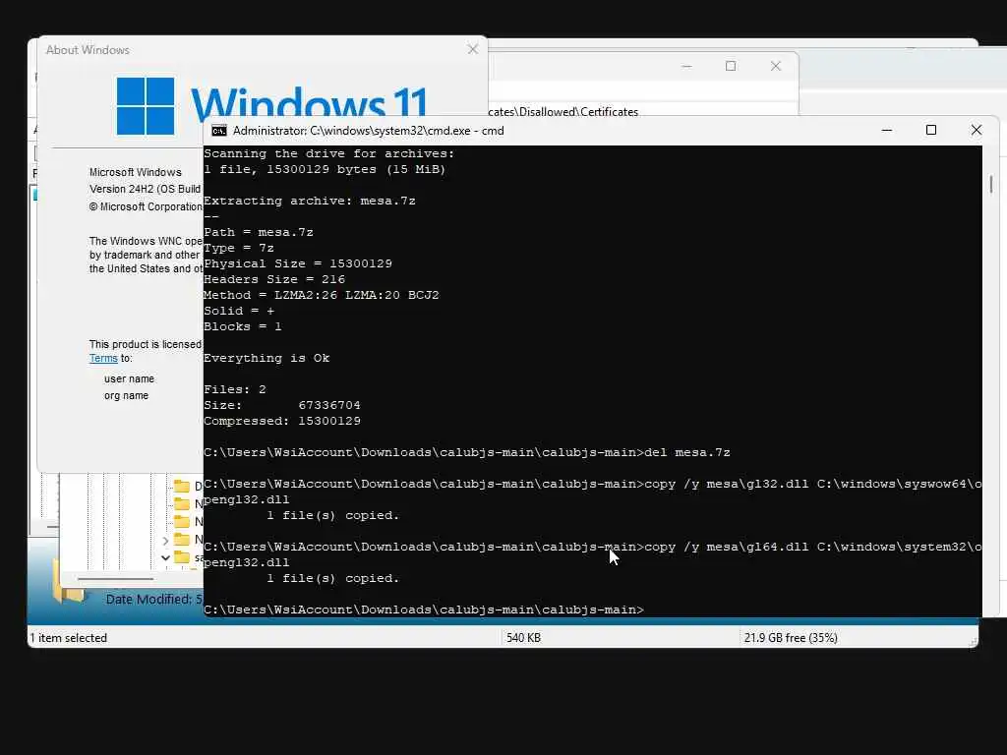
Task: Minimize the Administrator cmd window
Action: tap(887, 131)
